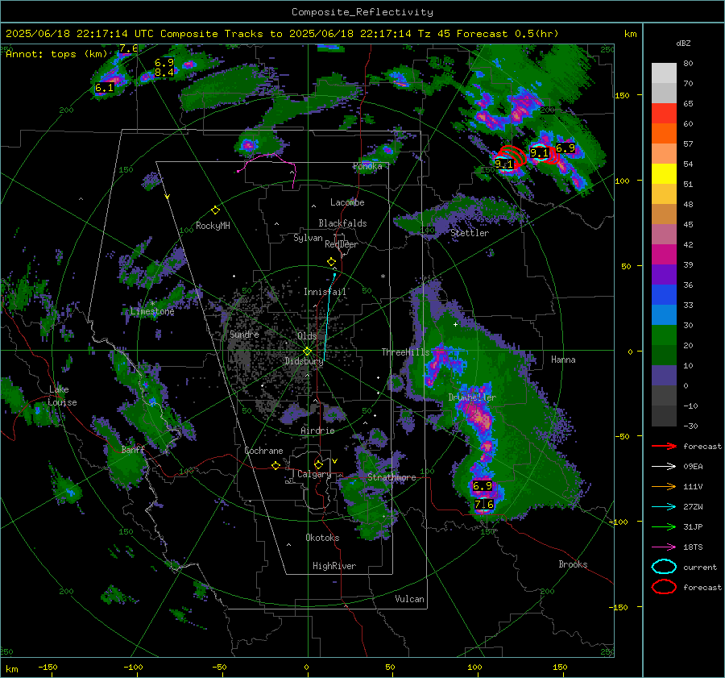Click the Lake Louise label
This screenshot has height=678, width=725.
click(x=63, y=396)
